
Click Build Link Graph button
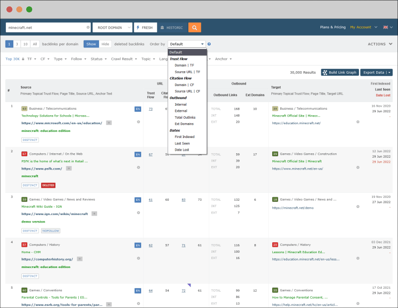tap(340, 73)
